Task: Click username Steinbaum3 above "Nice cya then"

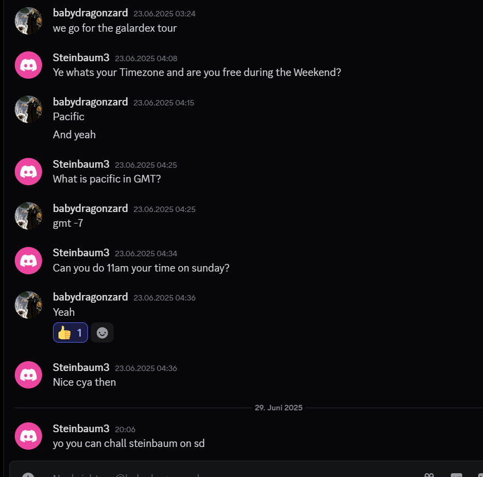Action: (x=81, y=368)
